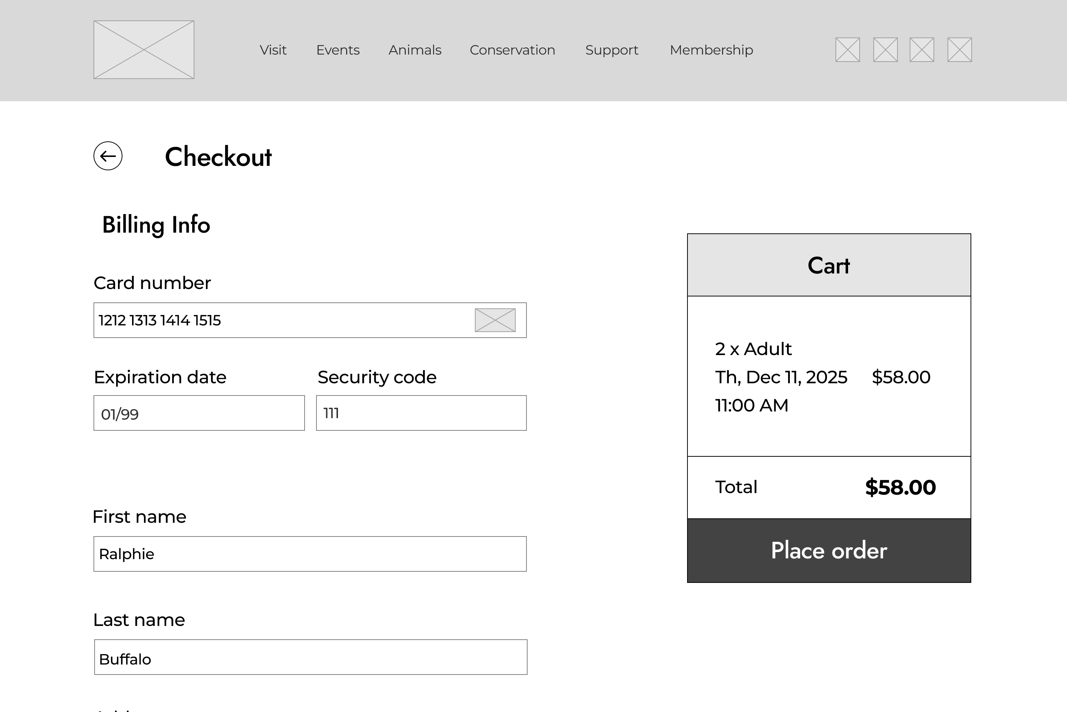
Task: Click the First name field containing Ralphie
Action: 310,554
